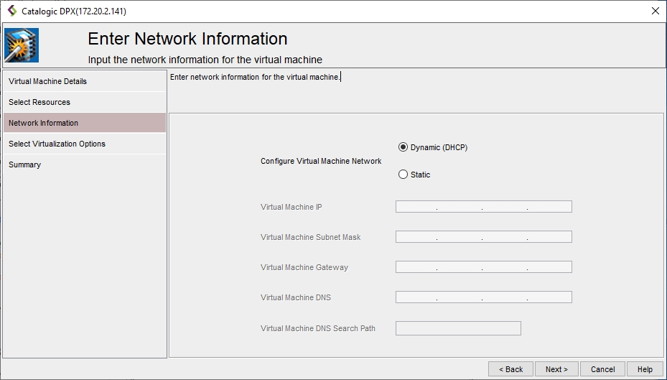Close the Catalogic DPX window

pos(655,11)
